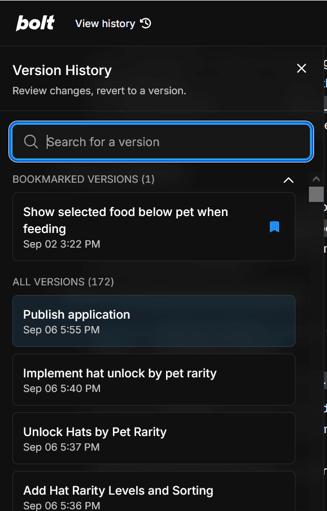The image size is (327, 511).
Task: Click the Bookmarked Versions (1) header
Action: click(x=84, y=179)
